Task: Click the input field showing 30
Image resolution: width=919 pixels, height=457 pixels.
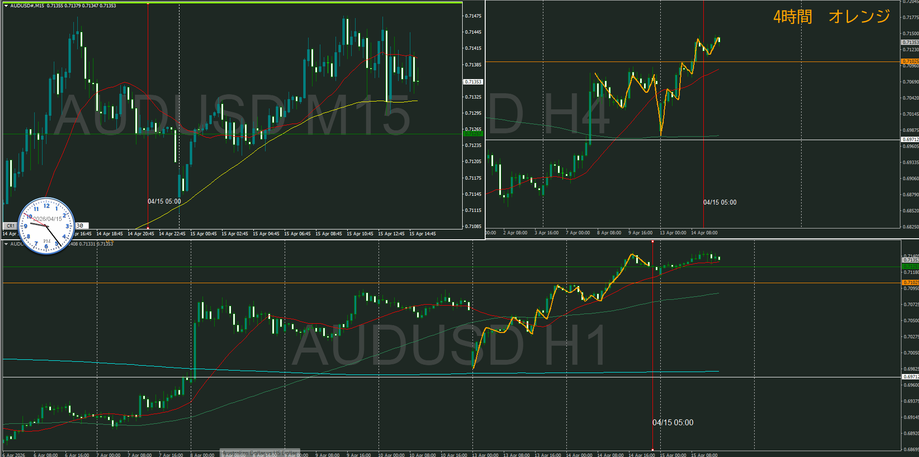Action: point(82,226)
